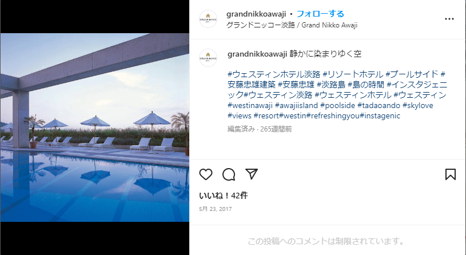Save the post with the bookmark icon
This screenshot has width=466, height=255.
(450, 174)
